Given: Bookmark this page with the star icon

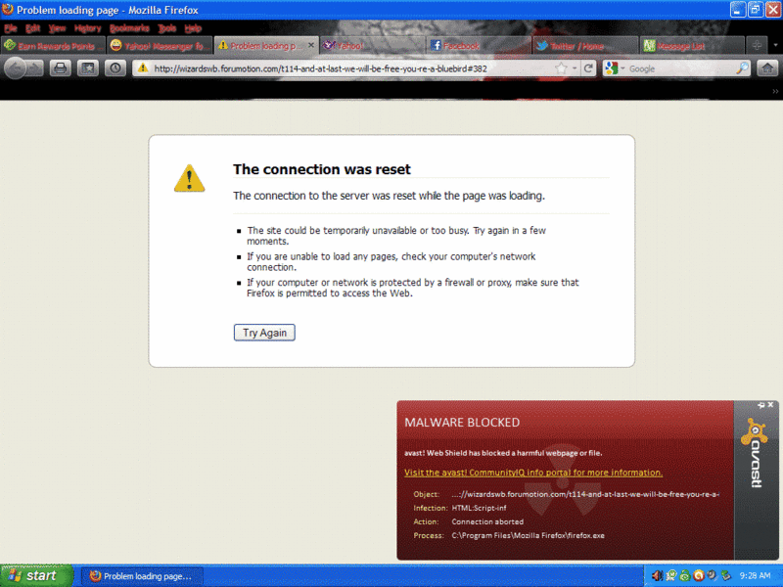Looking at the screenshot, I should click(561, 68).
